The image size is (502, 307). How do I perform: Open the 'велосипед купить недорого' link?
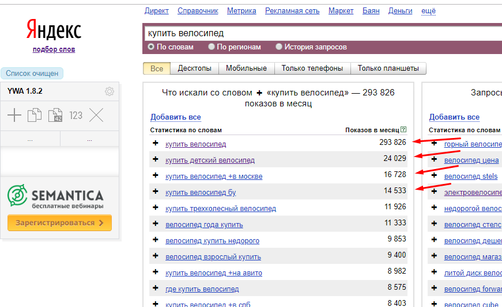[212, 241]
